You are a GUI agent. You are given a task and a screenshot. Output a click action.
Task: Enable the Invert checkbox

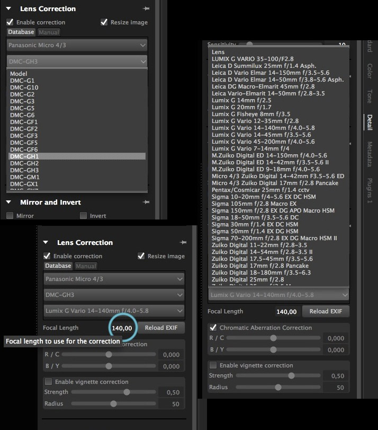coord(83,216)
